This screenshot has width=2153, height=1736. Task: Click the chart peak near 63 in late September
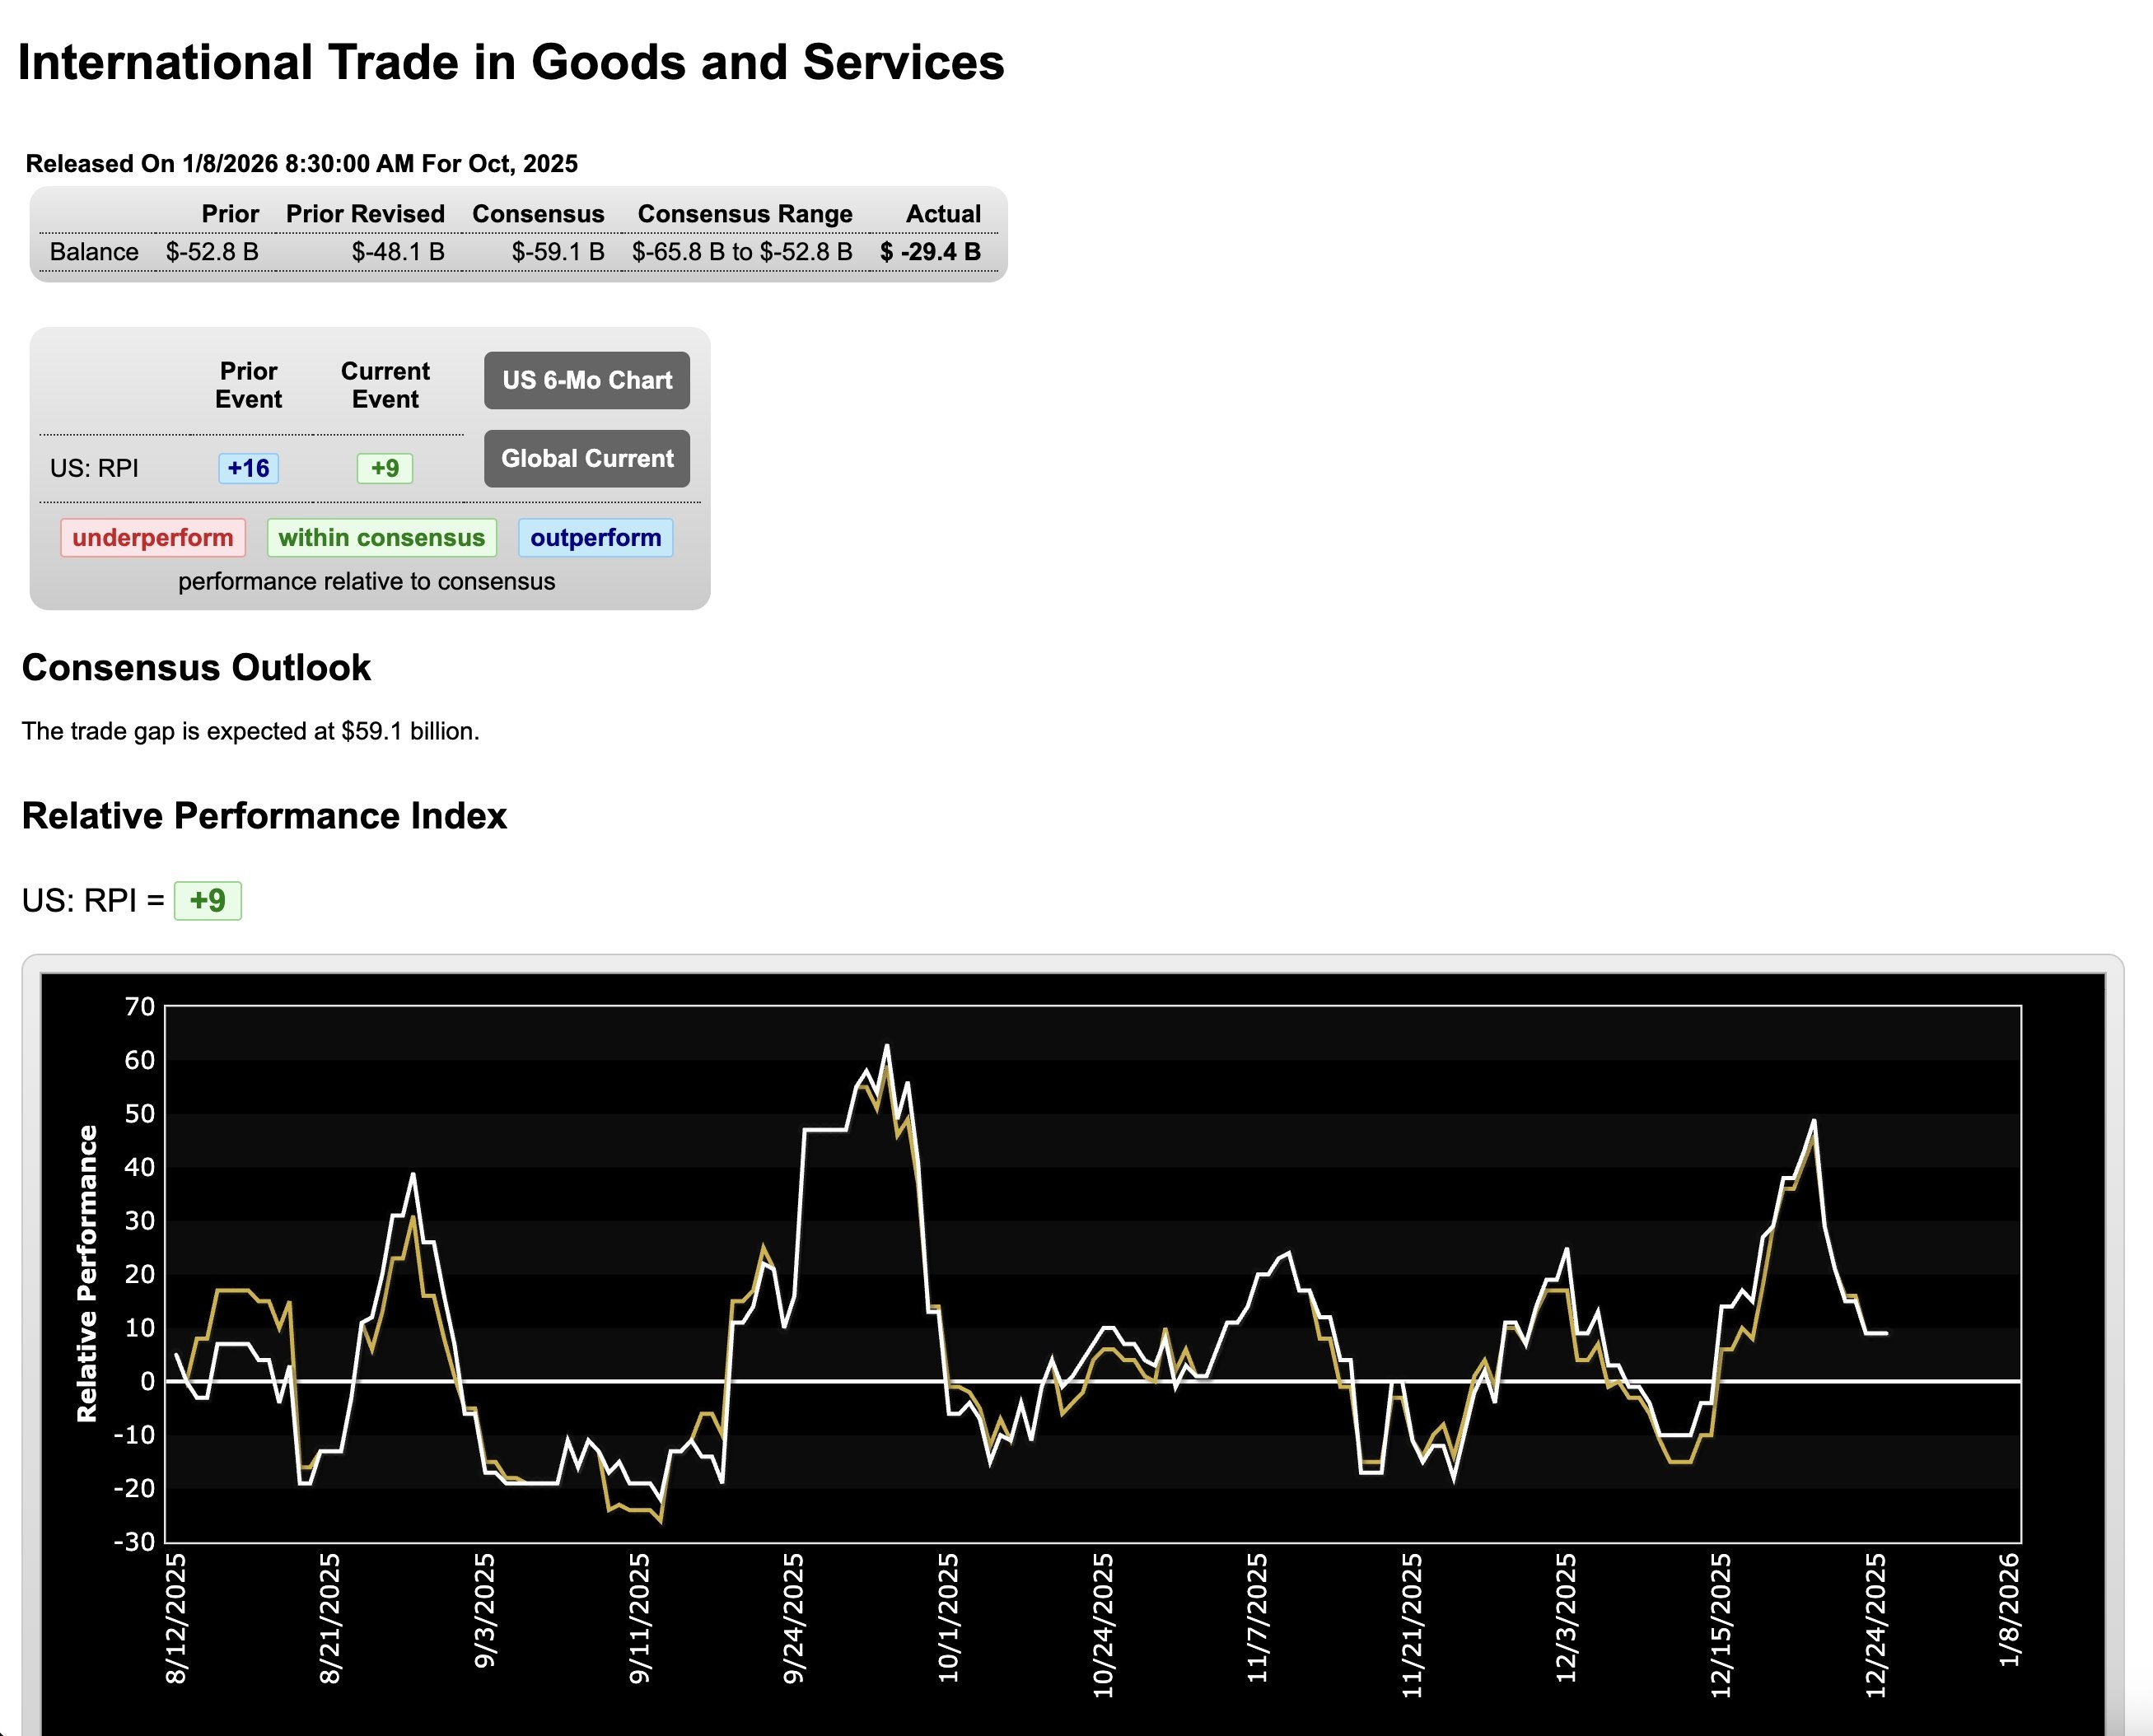(x=886, y=1047)
